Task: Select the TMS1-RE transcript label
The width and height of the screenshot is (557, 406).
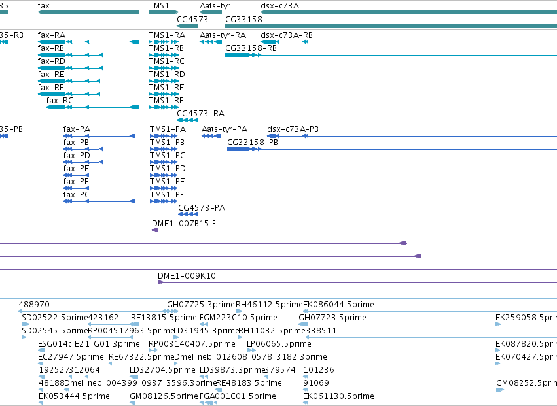Action: click(x=166, y=88)
